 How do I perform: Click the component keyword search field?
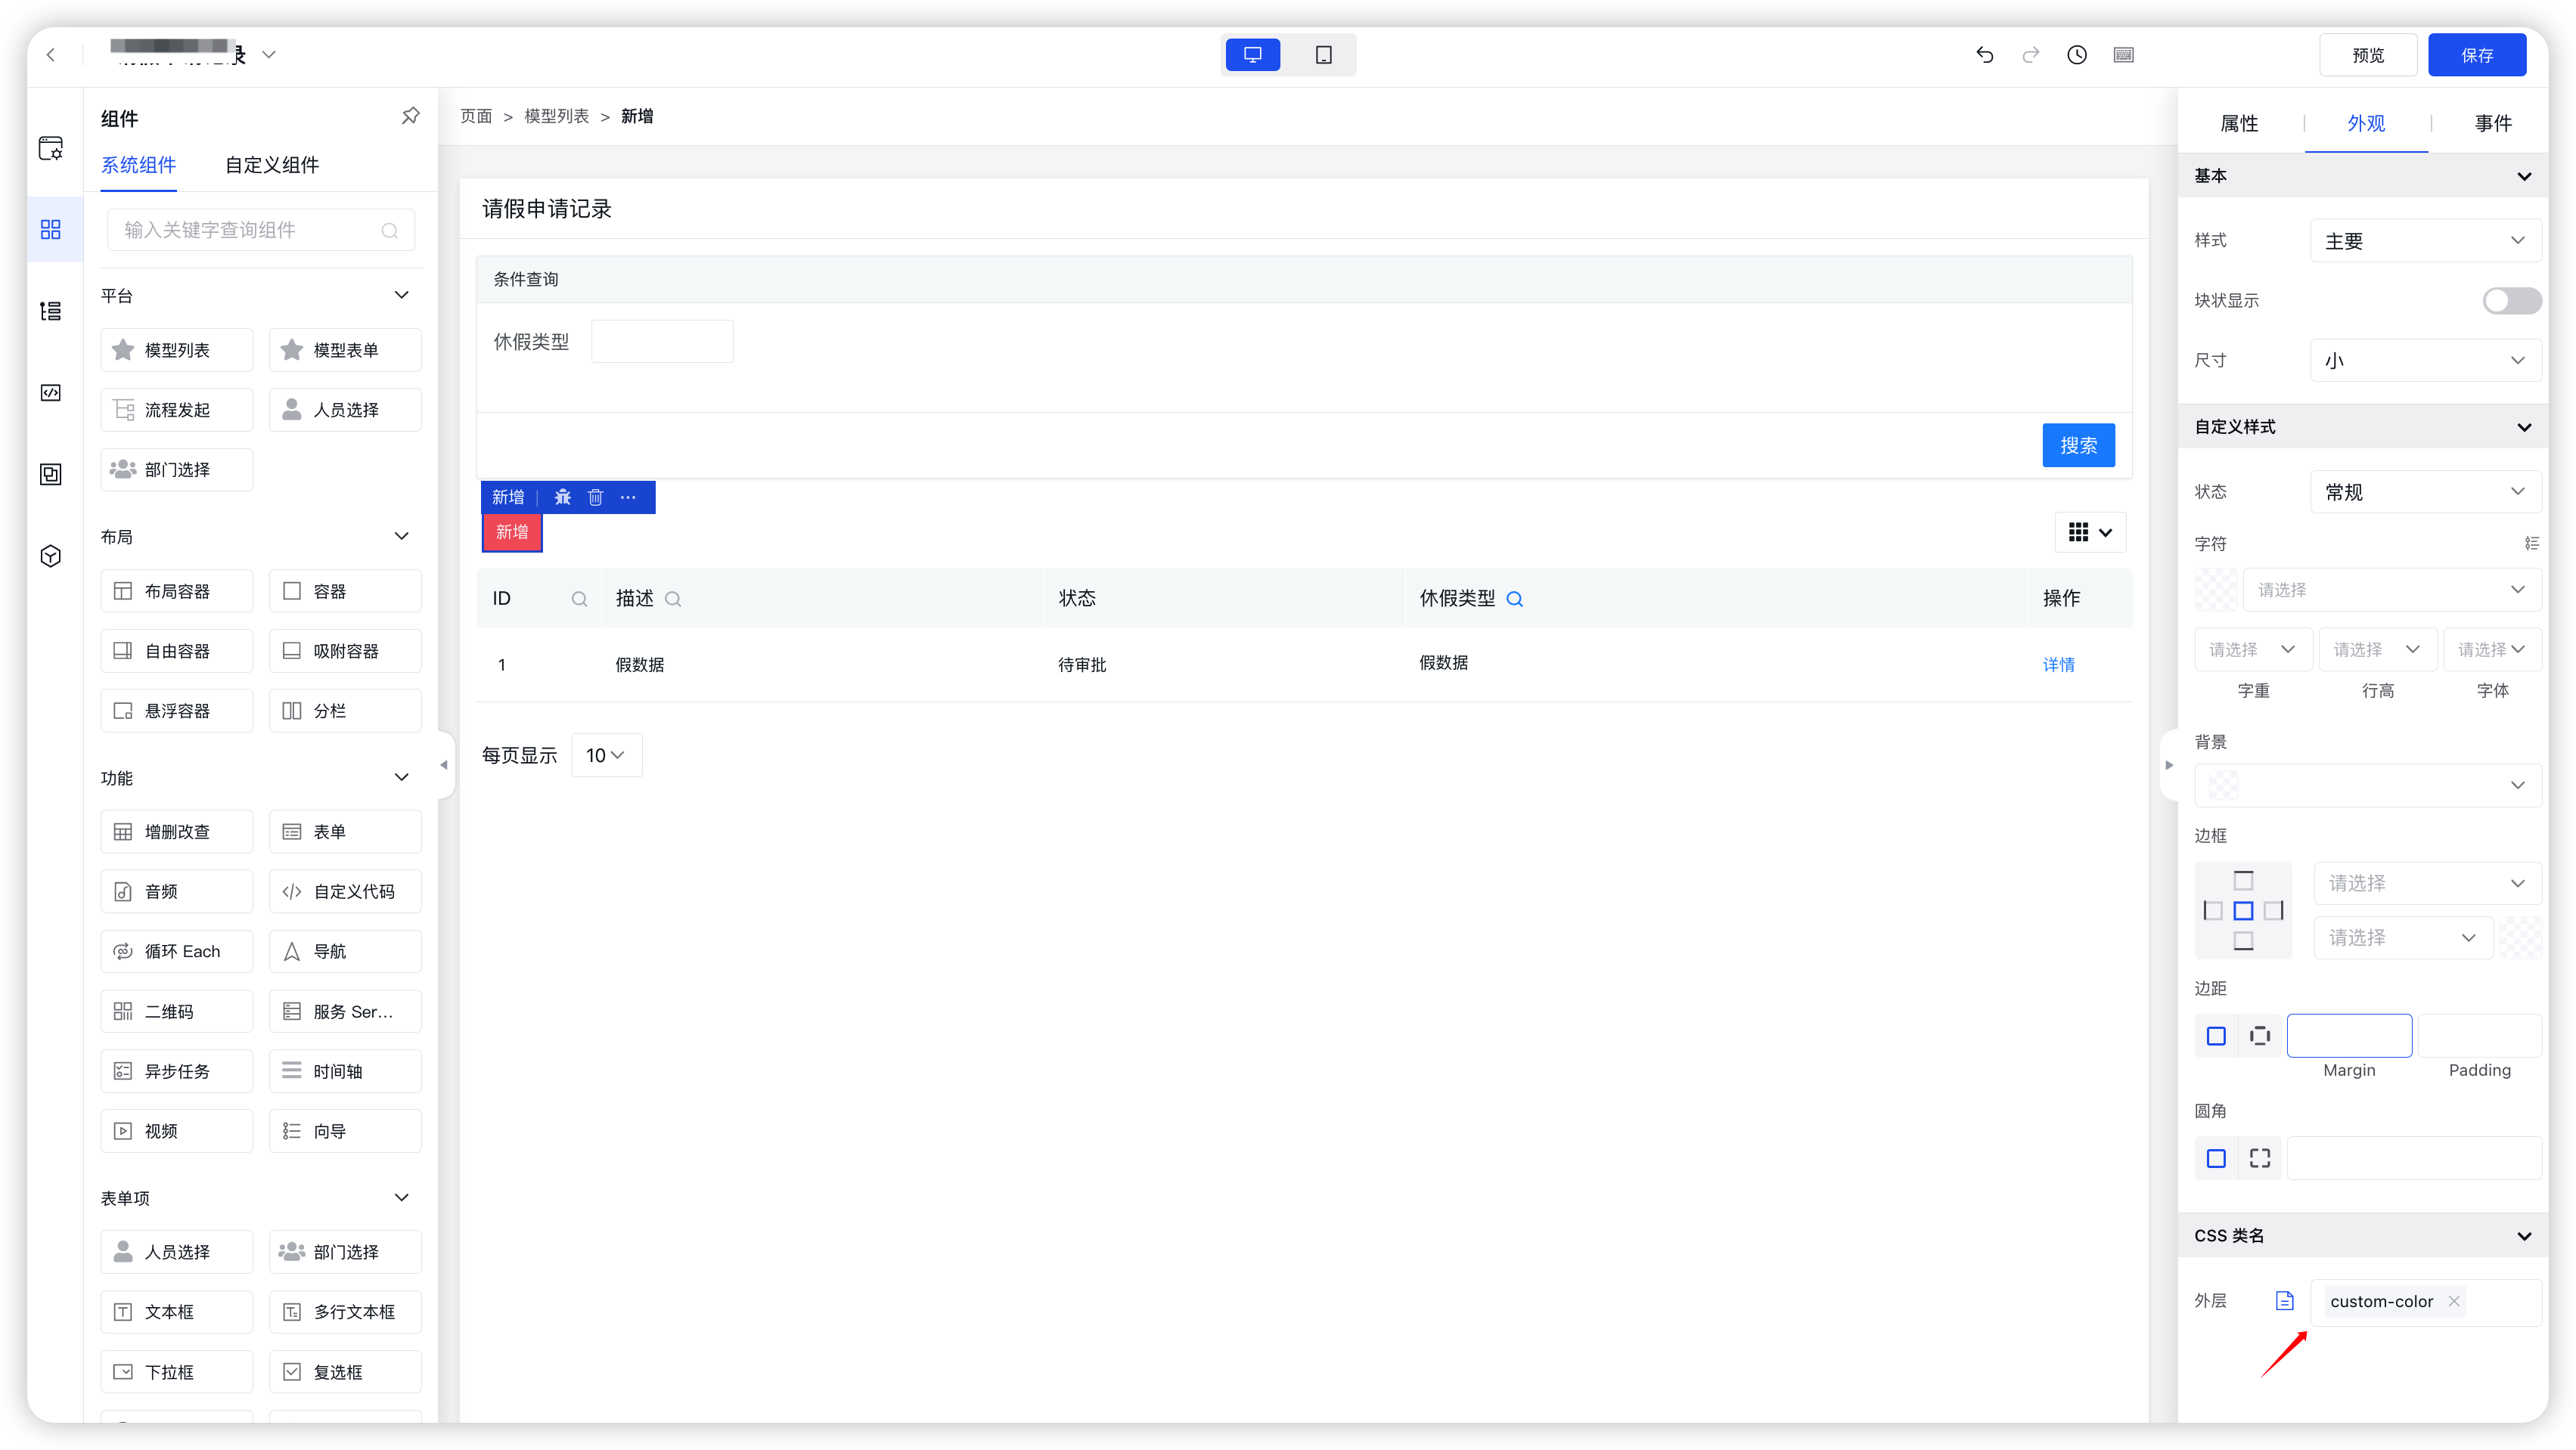tap(250, 230)
